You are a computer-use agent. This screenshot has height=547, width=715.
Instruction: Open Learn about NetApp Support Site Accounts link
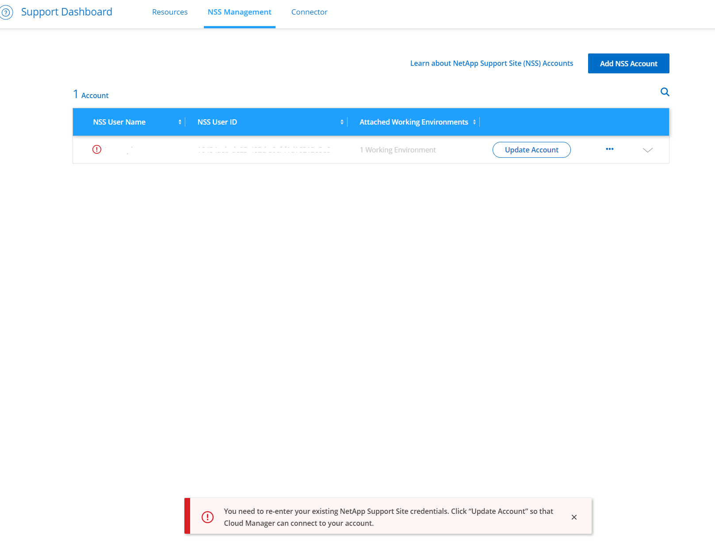[x=491, y=63]
